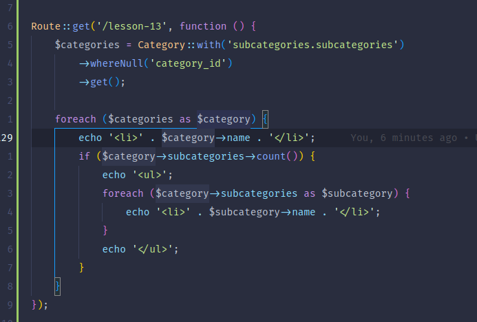The width and height of the screenshot is (477, 322).
Task: Click the with method call
Action: (209, 45)
